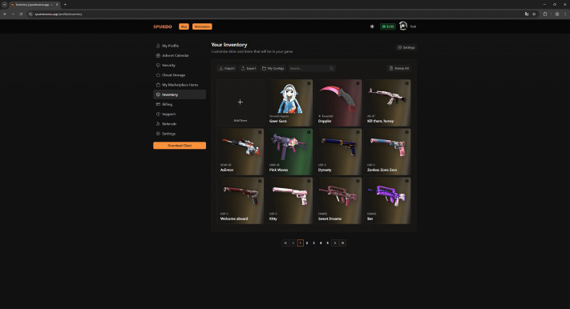This screenshot has height=309, width=570.
Task: Bookmark the page with the star icon
Action: click(534, 14)
